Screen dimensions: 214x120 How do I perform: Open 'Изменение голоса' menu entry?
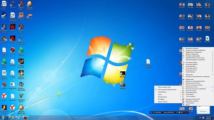[x=198, y=87]
